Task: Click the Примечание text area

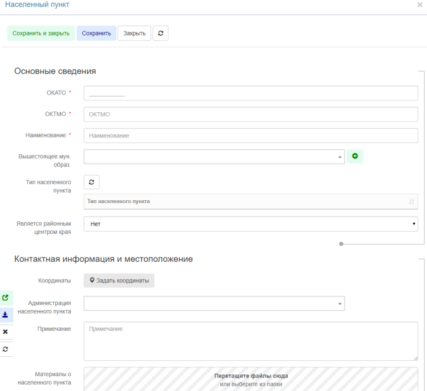Action: click(250, 341)
